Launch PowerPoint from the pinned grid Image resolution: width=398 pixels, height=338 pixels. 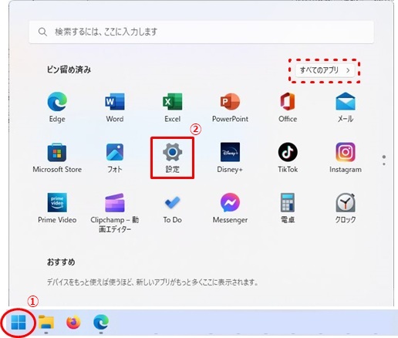[230, 107]
